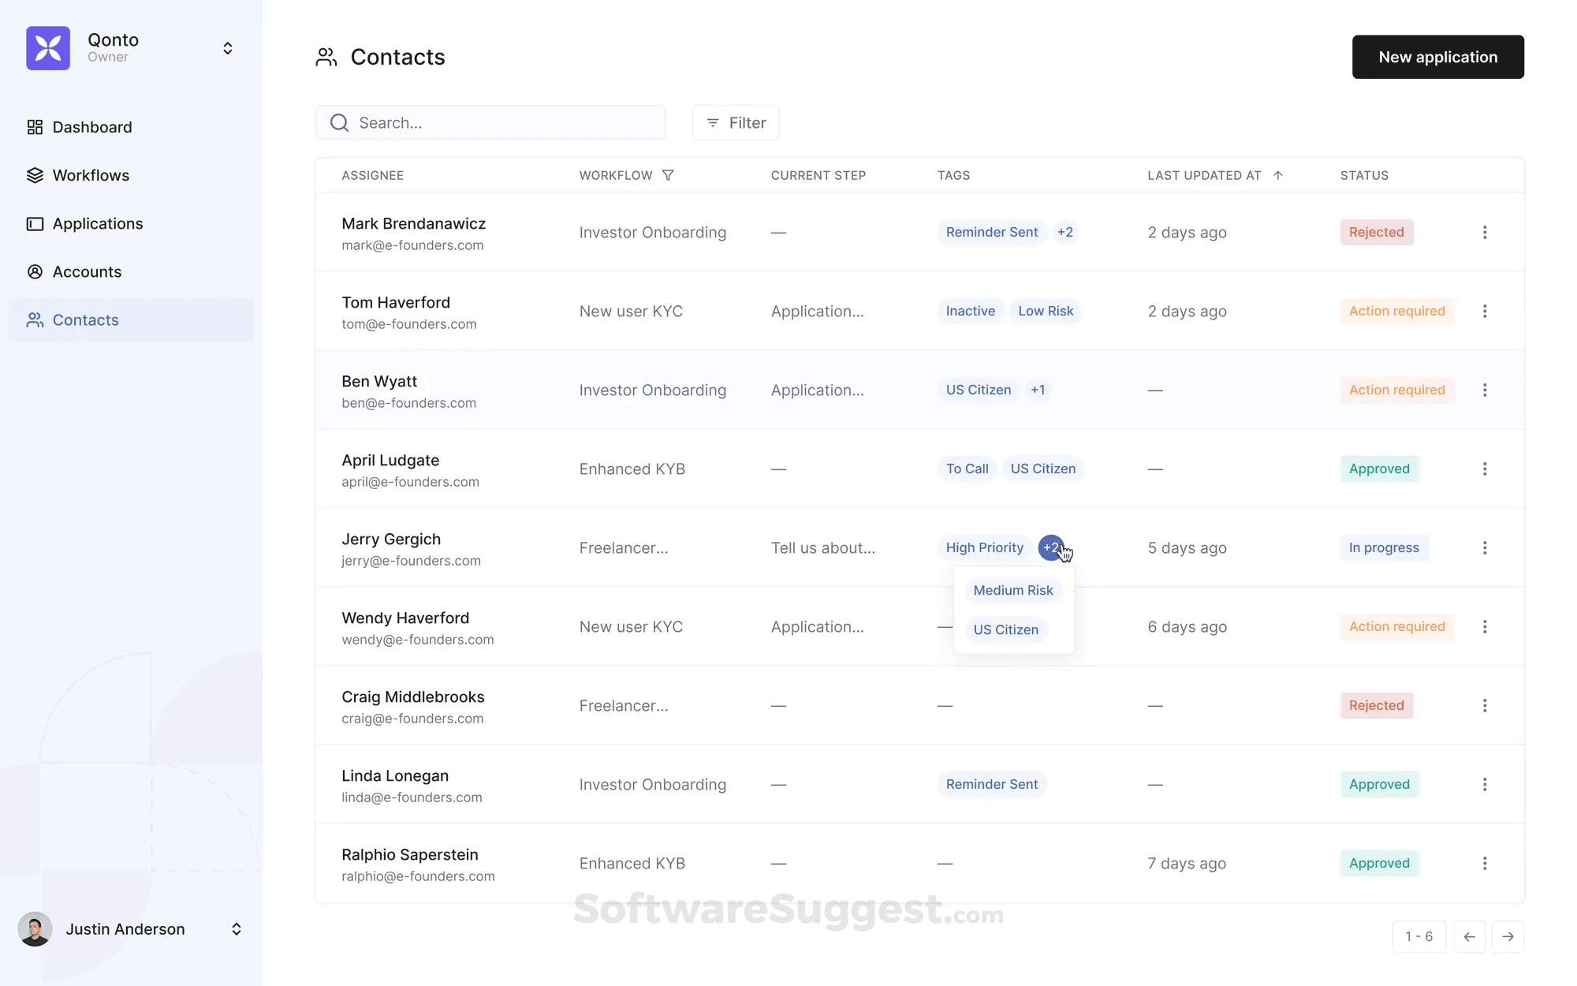1577x986 pixels.
Task: Open the Filter panel
Action: [x=735, y=122]
